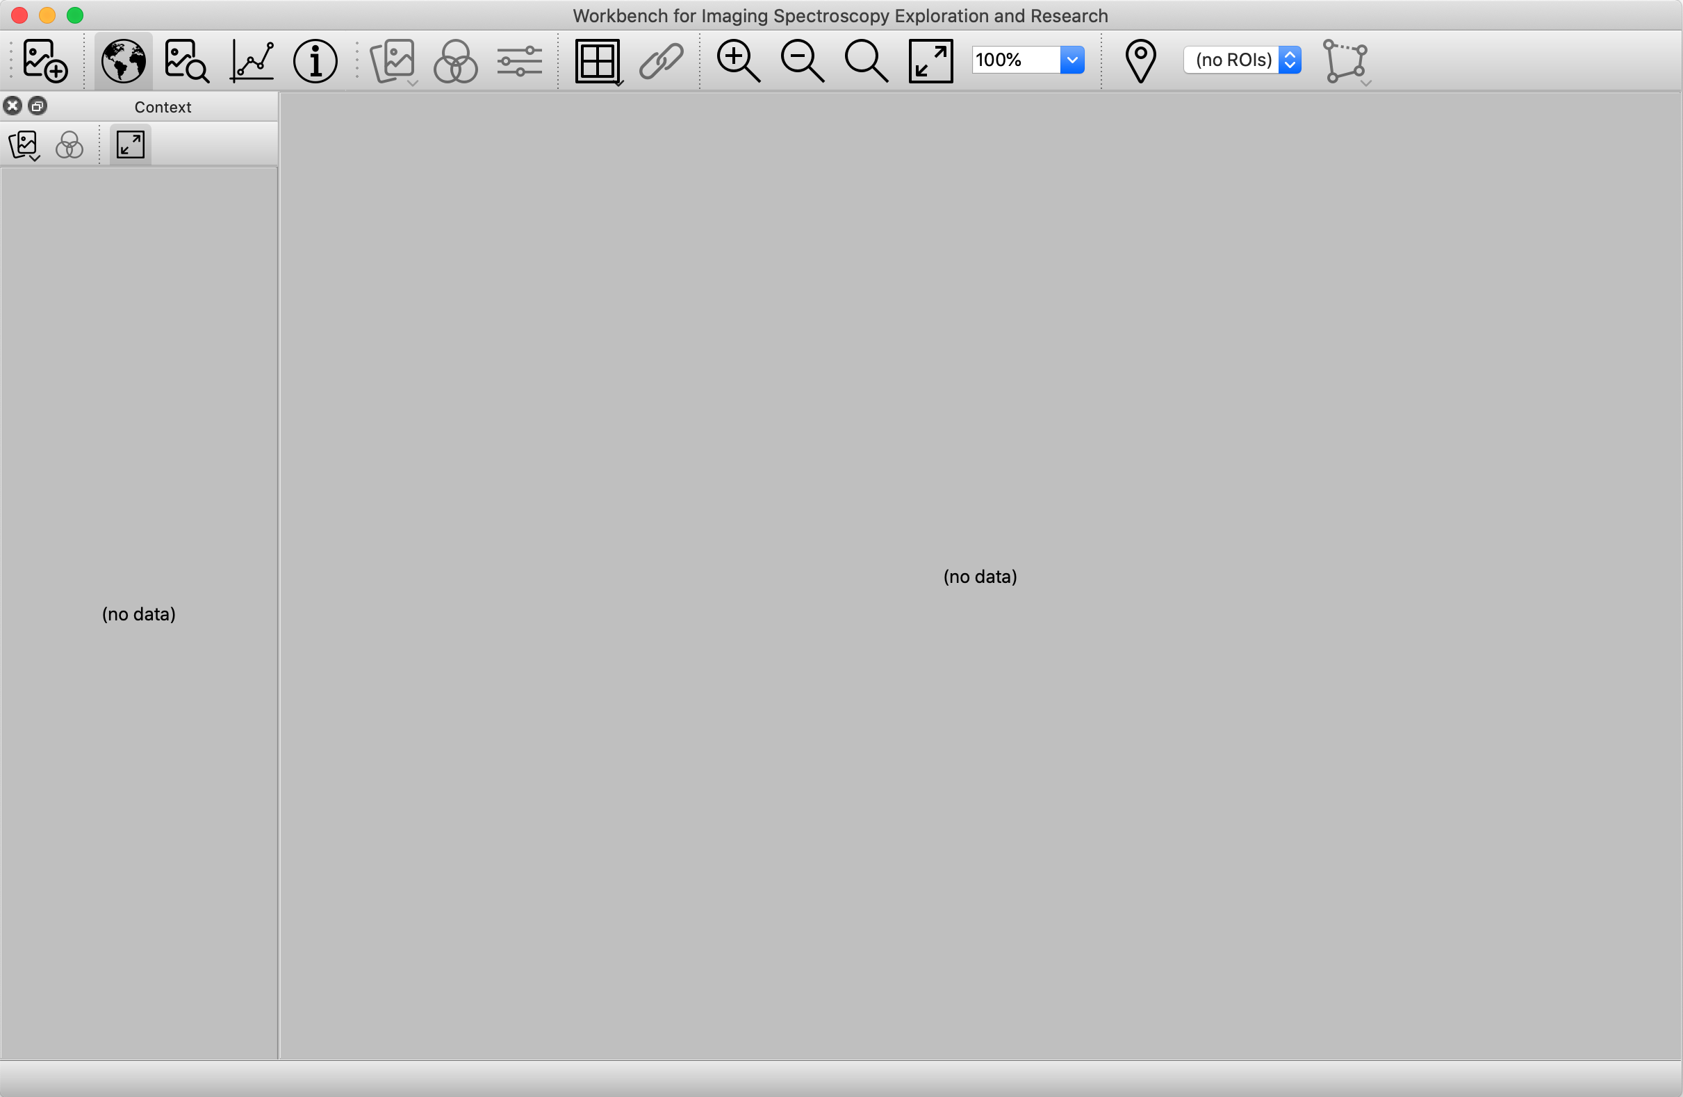1683x1097 pixels.
Task: Click the plain magnifier zoom icon
Action: (866, 60)
